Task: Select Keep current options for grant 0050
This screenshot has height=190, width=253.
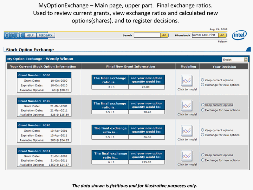Action: click(x=202, y=80)
